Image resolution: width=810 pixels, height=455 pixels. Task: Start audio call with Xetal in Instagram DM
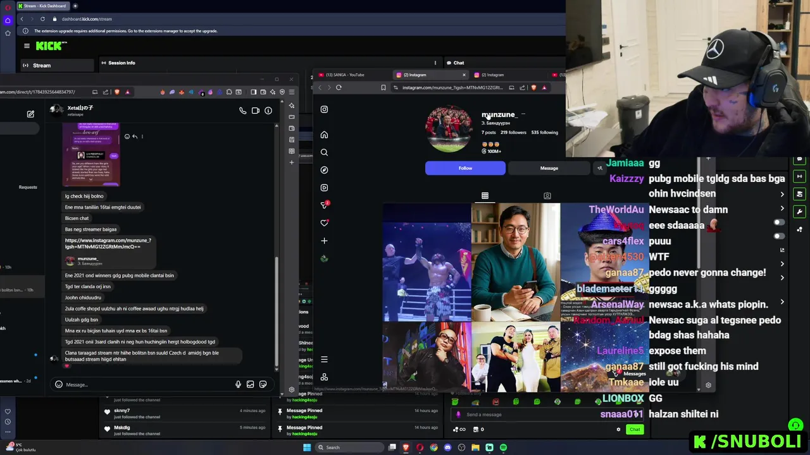pos(242,111)
